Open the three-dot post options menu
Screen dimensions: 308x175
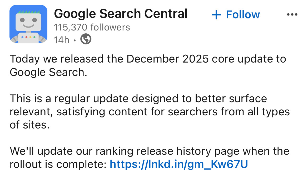(x=292, y=15)
